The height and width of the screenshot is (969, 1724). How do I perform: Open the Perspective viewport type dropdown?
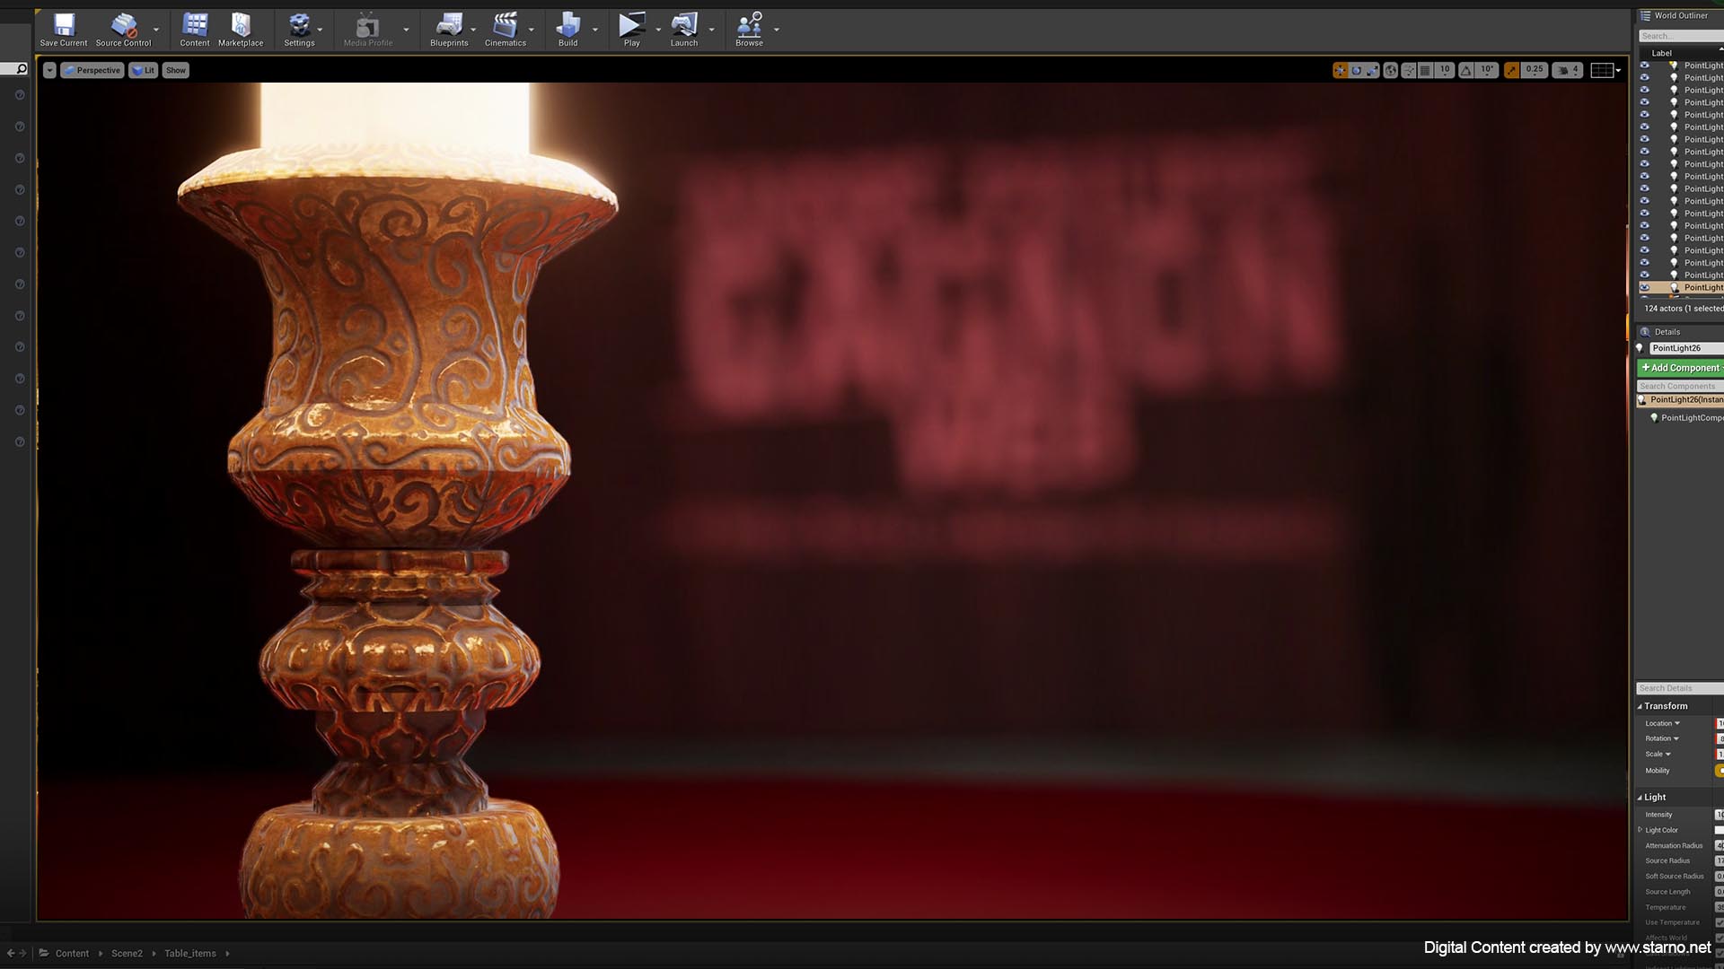coord(92,70)
